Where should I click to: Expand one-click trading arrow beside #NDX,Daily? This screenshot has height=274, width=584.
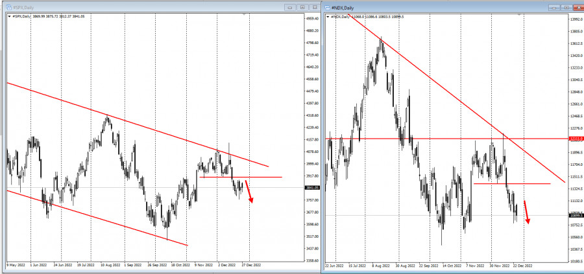328,17
